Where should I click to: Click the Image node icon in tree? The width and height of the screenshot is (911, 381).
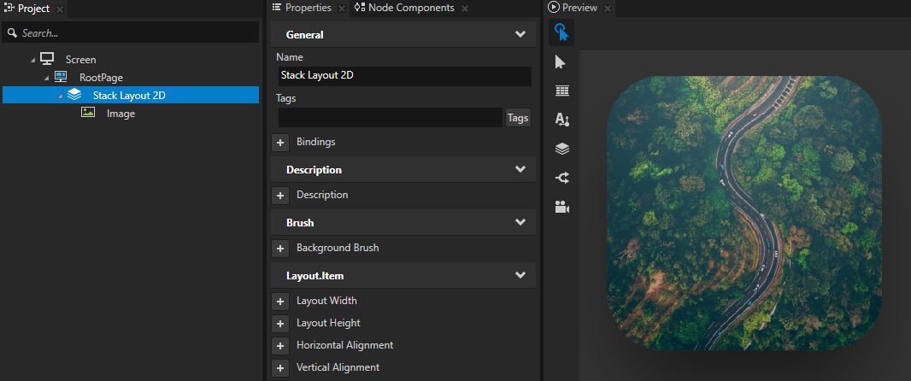[x=88, y=113]
